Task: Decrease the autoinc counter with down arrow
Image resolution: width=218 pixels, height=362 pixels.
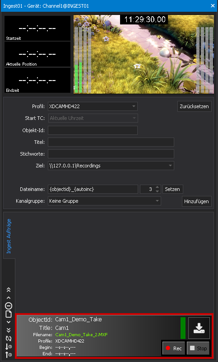Action: tap(157, 191)
